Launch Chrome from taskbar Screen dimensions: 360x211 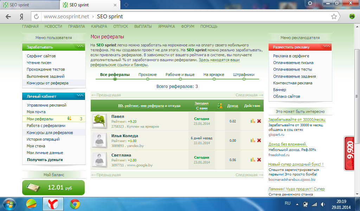tap(75, 204)
